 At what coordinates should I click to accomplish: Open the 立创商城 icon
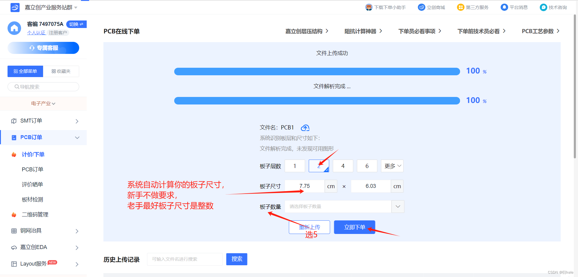(x=421, y=7)
